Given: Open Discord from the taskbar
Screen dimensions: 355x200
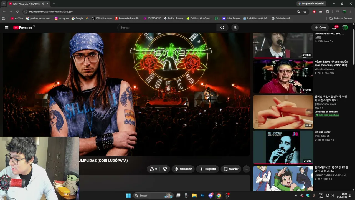Looking at the screenshot, I should [211, 196].
